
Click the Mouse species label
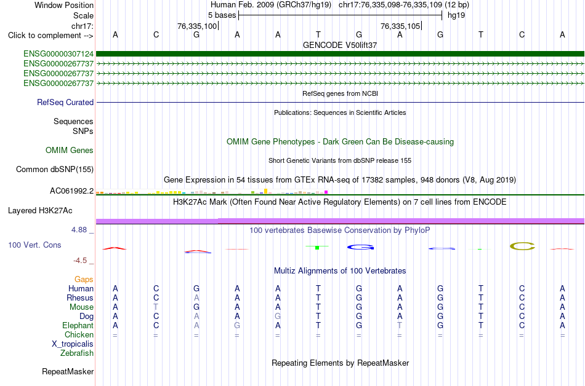81,307
